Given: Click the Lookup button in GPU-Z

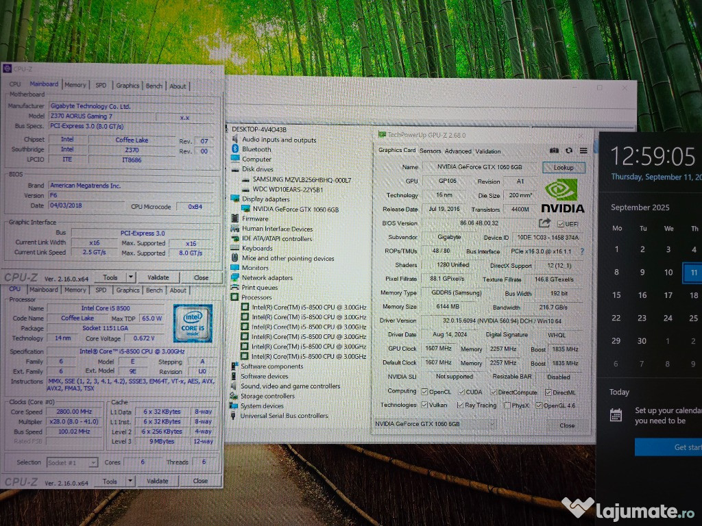Looking at the screenshot, I should 564,167.
